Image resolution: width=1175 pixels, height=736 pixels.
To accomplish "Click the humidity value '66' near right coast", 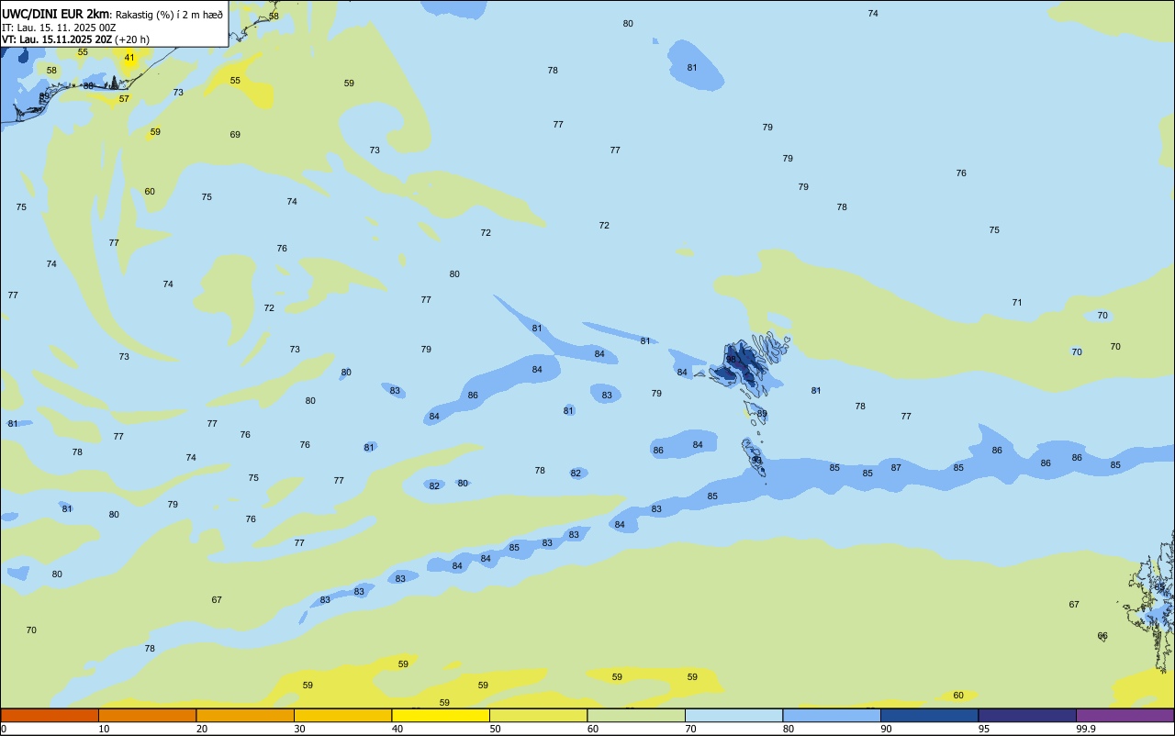I will tap(1102, 636).
